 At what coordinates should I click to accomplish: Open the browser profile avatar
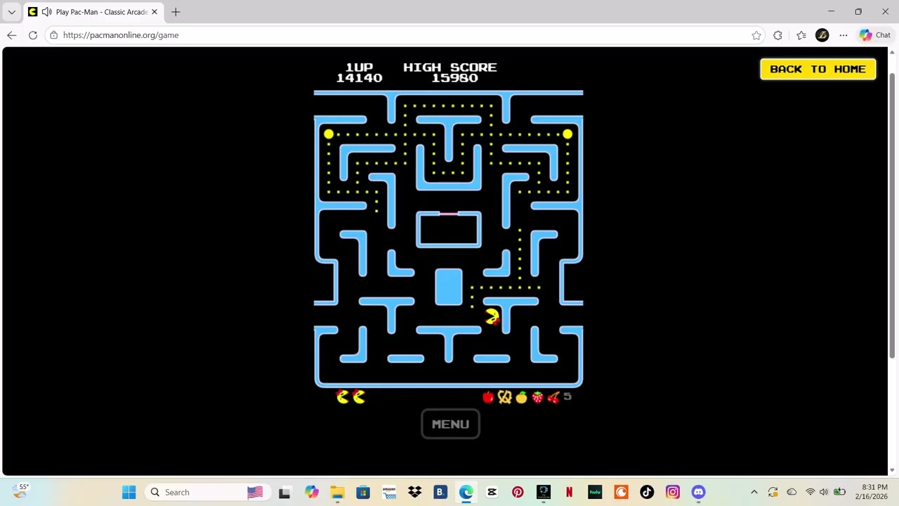coord(822,35)
